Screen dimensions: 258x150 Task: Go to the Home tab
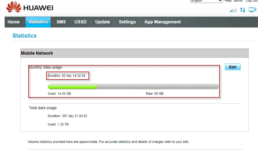[x=14, y=22]
